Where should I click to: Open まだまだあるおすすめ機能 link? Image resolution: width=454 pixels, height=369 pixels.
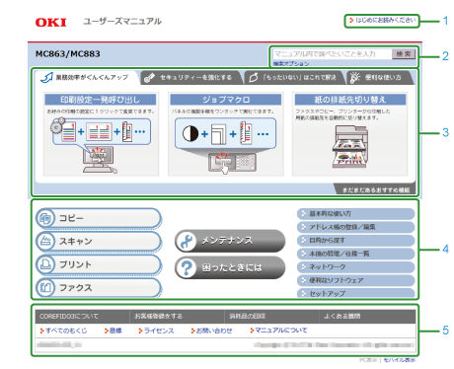pos(375,189)
